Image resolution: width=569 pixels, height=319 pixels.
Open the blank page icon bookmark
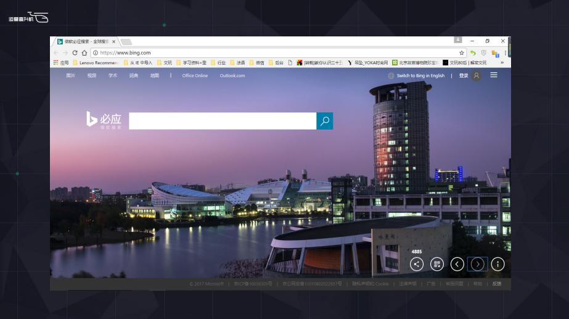point(290,62)
